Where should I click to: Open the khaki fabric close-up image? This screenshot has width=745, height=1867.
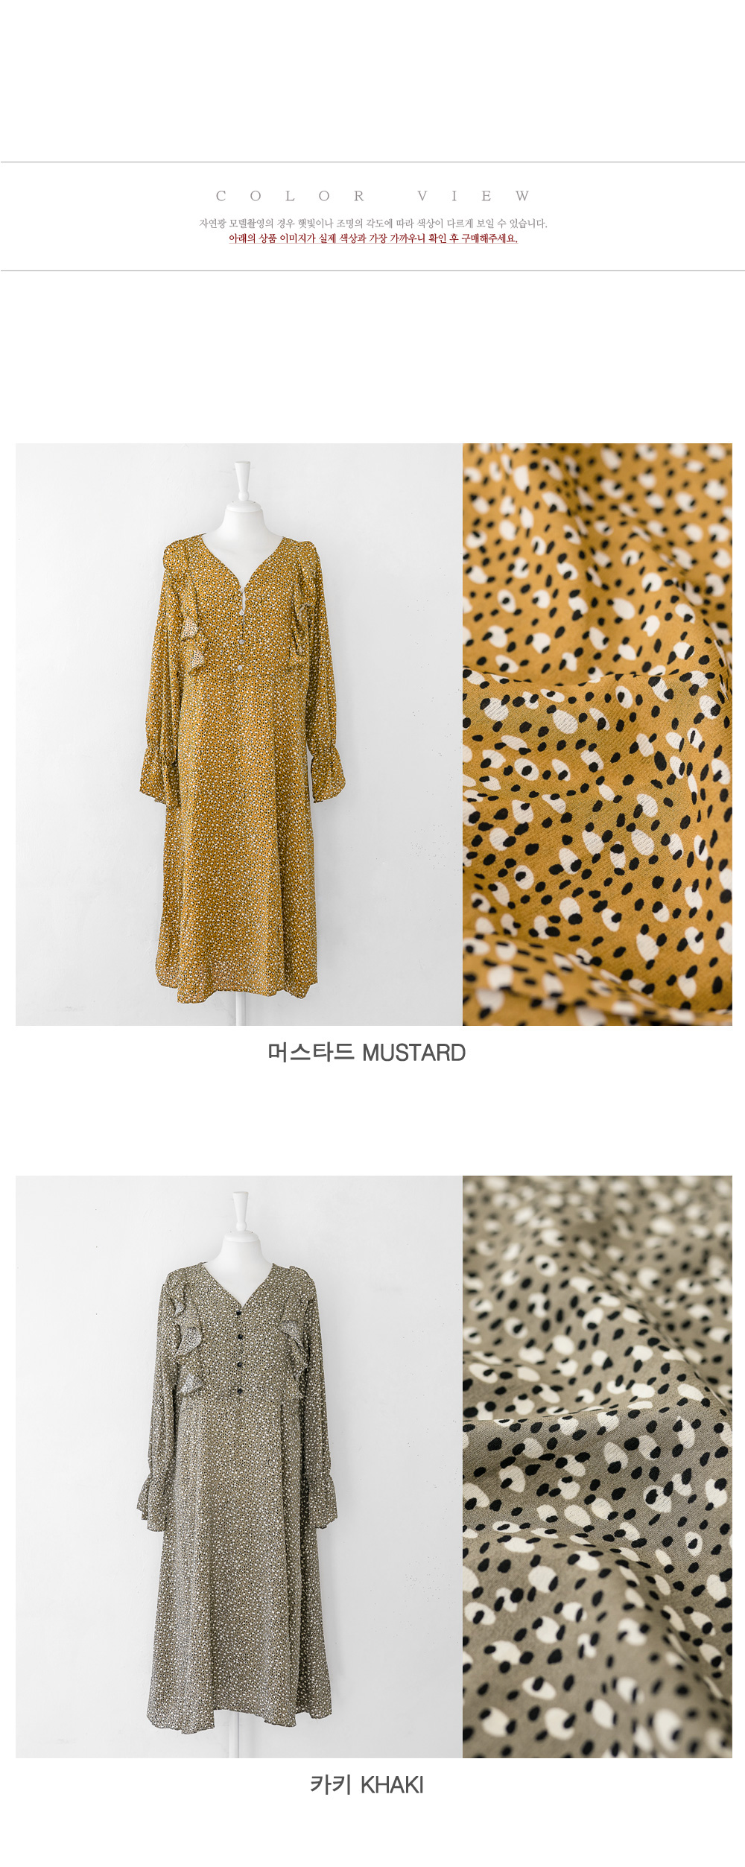(x=597, y=1466)
